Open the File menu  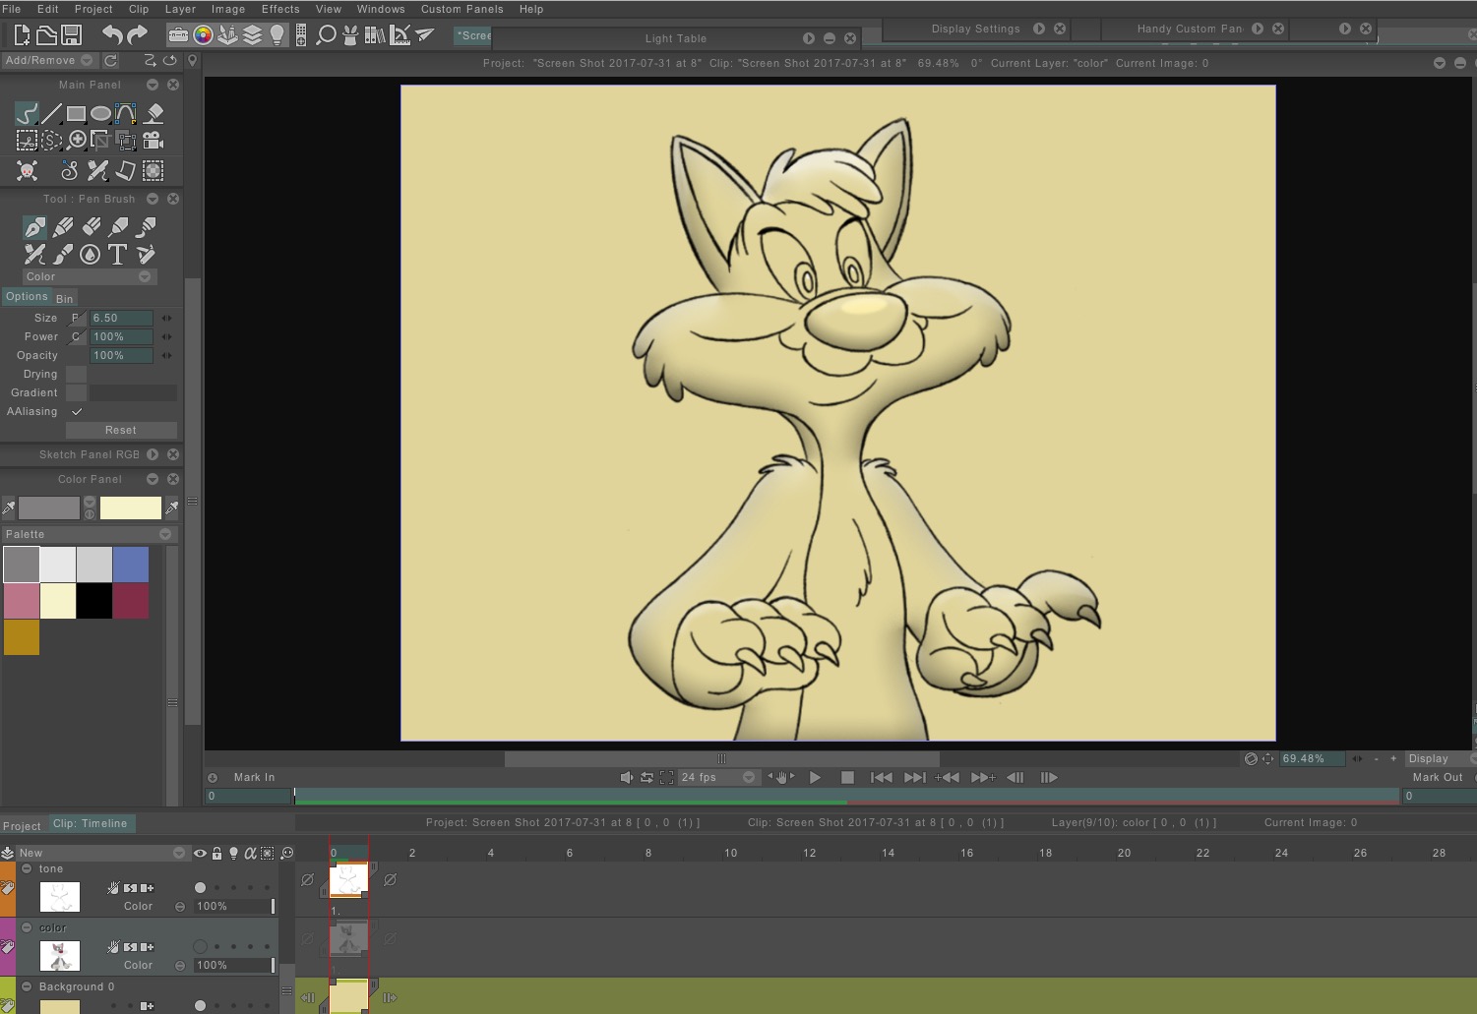[12, 9]
